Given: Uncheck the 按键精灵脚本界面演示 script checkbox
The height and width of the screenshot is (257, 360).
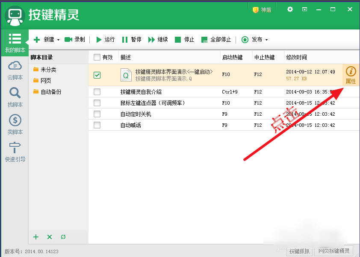Looking at the screenshot, I should 97,75.
